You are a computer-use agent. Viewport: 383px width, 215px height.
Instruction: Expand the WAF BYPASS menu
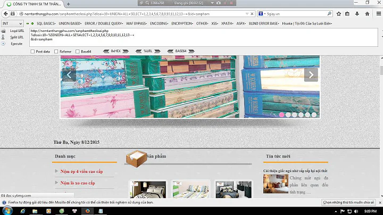pos(137,23)
